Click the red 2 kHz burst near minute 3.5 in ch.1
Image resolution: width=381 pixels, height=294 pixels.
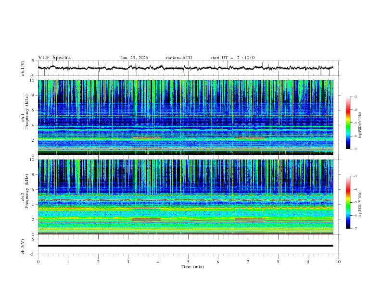click(146, 138)
